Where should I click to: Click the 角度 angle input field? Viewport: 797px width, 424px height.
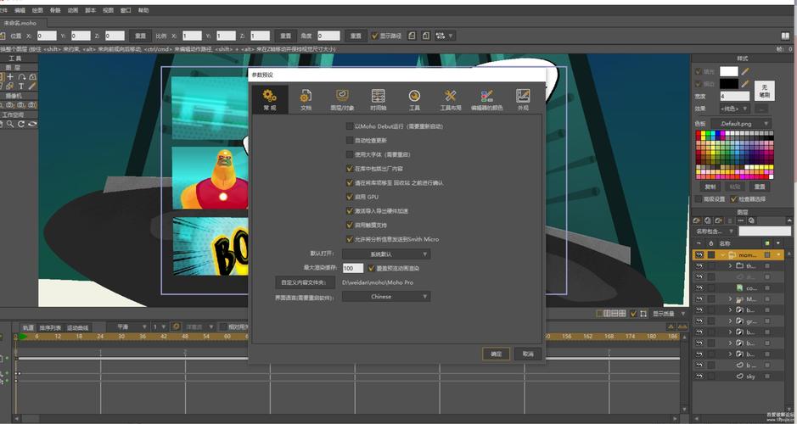click(328, 36)
